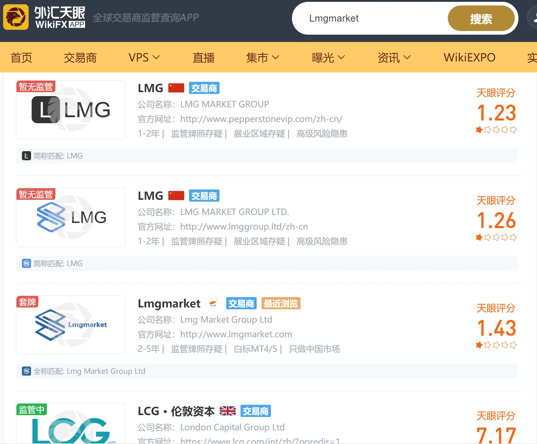Open the LCG · 伦敦资本 listing title
This screenshot has height=444, width=537.
pyautogui.click(x=176, y=411)
